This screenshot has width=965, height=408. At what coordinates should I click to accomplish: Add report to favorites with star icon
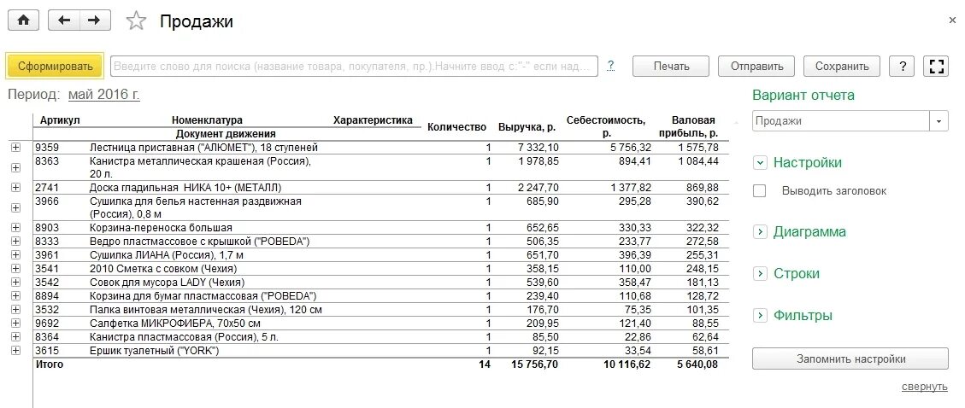[135, 20]
